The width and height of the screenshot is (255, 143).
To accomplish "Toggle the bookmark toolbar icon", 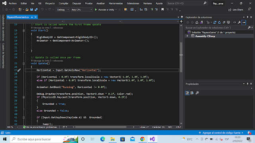I will (x=163, y=10).
